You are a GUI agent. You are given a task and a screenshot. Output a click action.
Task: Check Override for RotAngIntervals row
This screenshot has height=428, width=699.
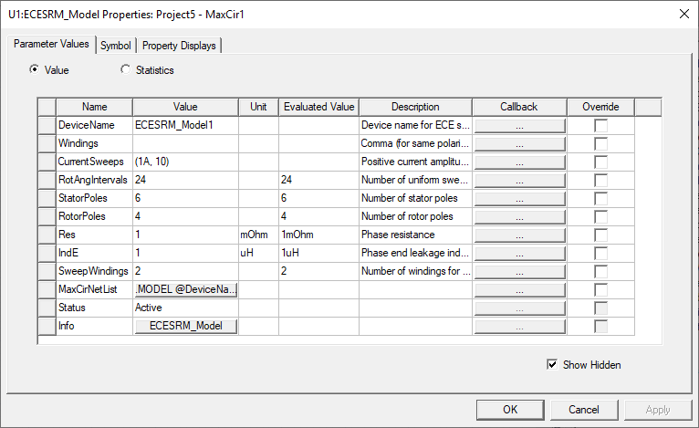tap(600, 180)
